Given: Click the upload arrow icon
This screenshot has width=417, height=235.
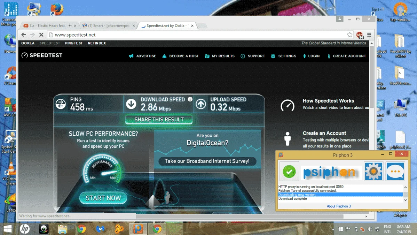Looking at the screenshot, I should click(x=201, y=104).
